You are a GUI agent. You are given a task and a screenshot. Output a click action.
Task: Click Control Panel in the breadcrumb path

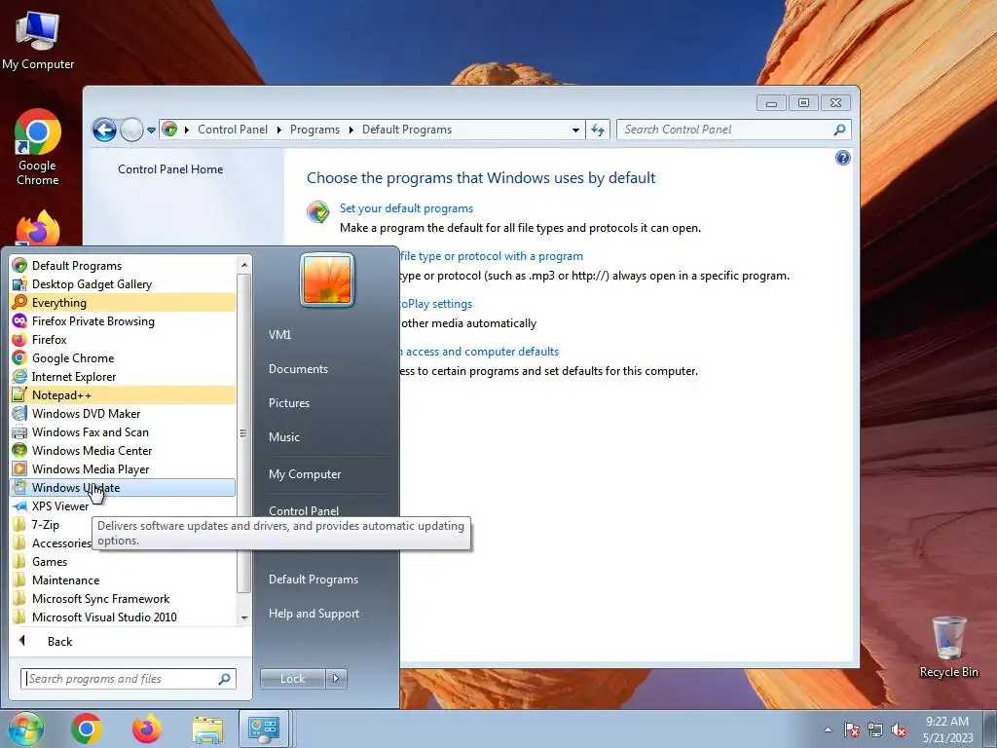(x=233, y=130)
